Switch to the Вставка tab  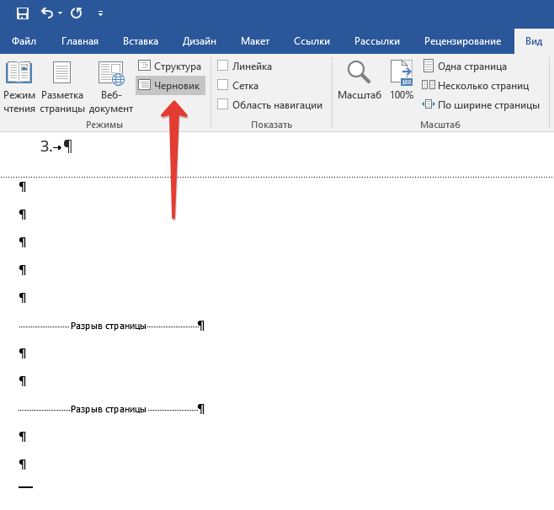141,41
